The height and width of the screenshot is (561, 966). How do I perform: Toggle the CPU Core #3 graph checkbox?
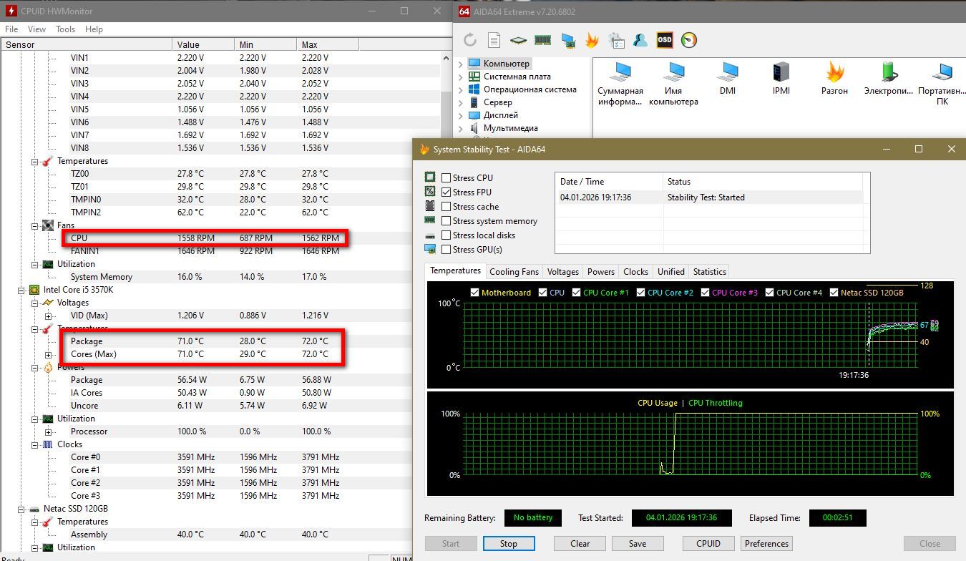706,293
